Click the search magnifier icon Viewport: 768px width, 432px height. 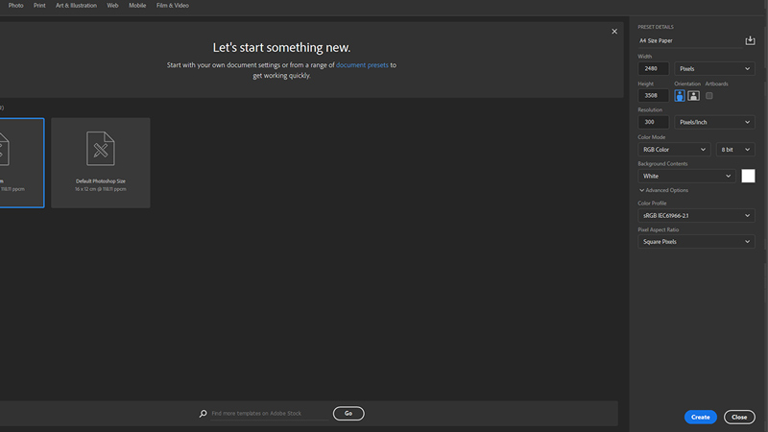click(203, 414)
